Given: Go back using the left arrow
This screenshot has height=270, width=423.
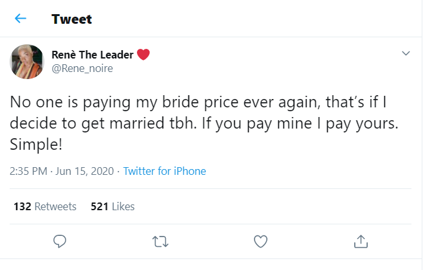Looking at the screenshot, I should click(21, 19).
